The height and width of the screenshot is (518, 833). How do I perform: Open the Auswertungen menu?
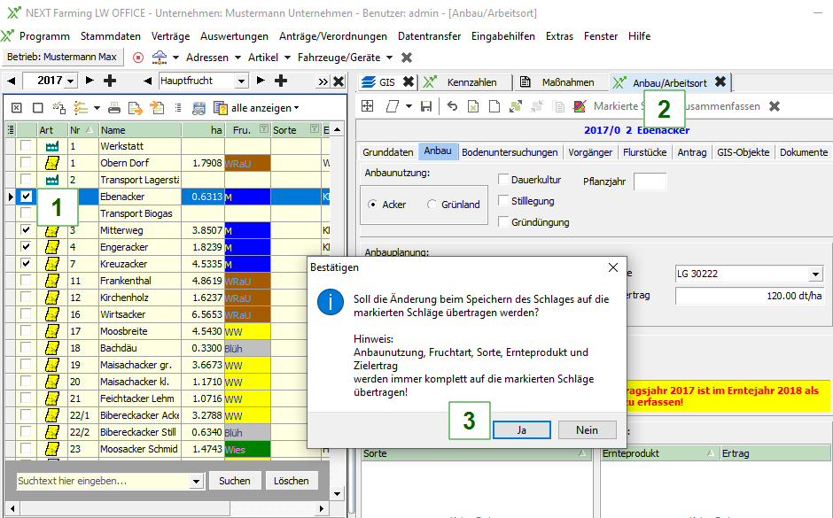pos(234,36)
